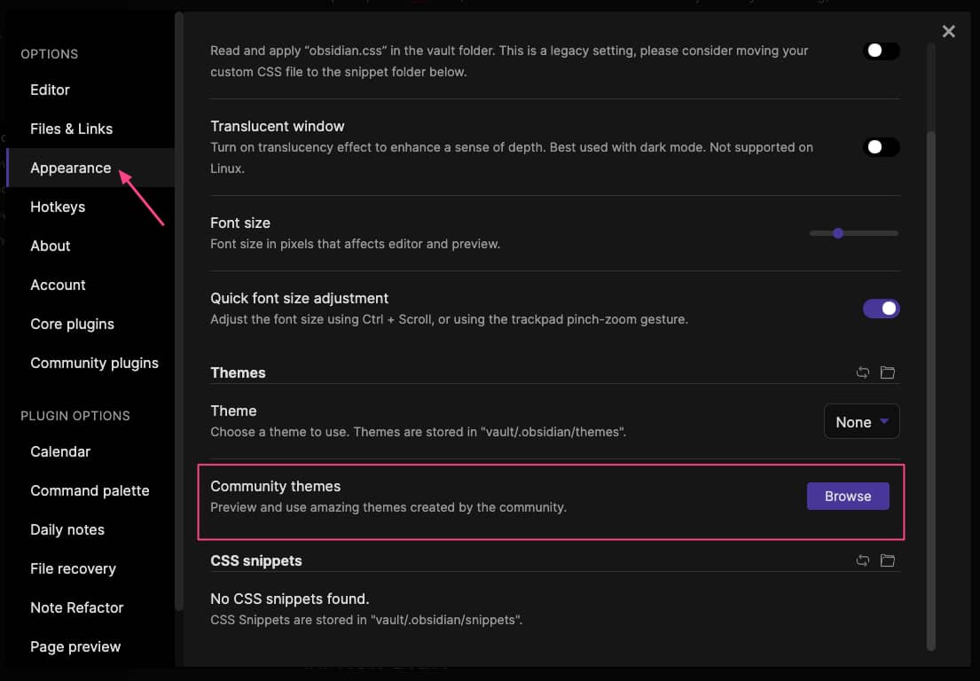Go to Core plugins
The height and width of the screenshot is (681, 980).
(x=90, y=324)
